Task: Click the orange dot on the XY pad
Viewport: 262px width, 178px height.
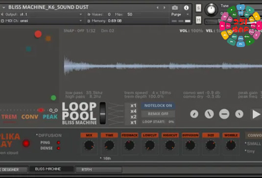Action: click(48, 38)
